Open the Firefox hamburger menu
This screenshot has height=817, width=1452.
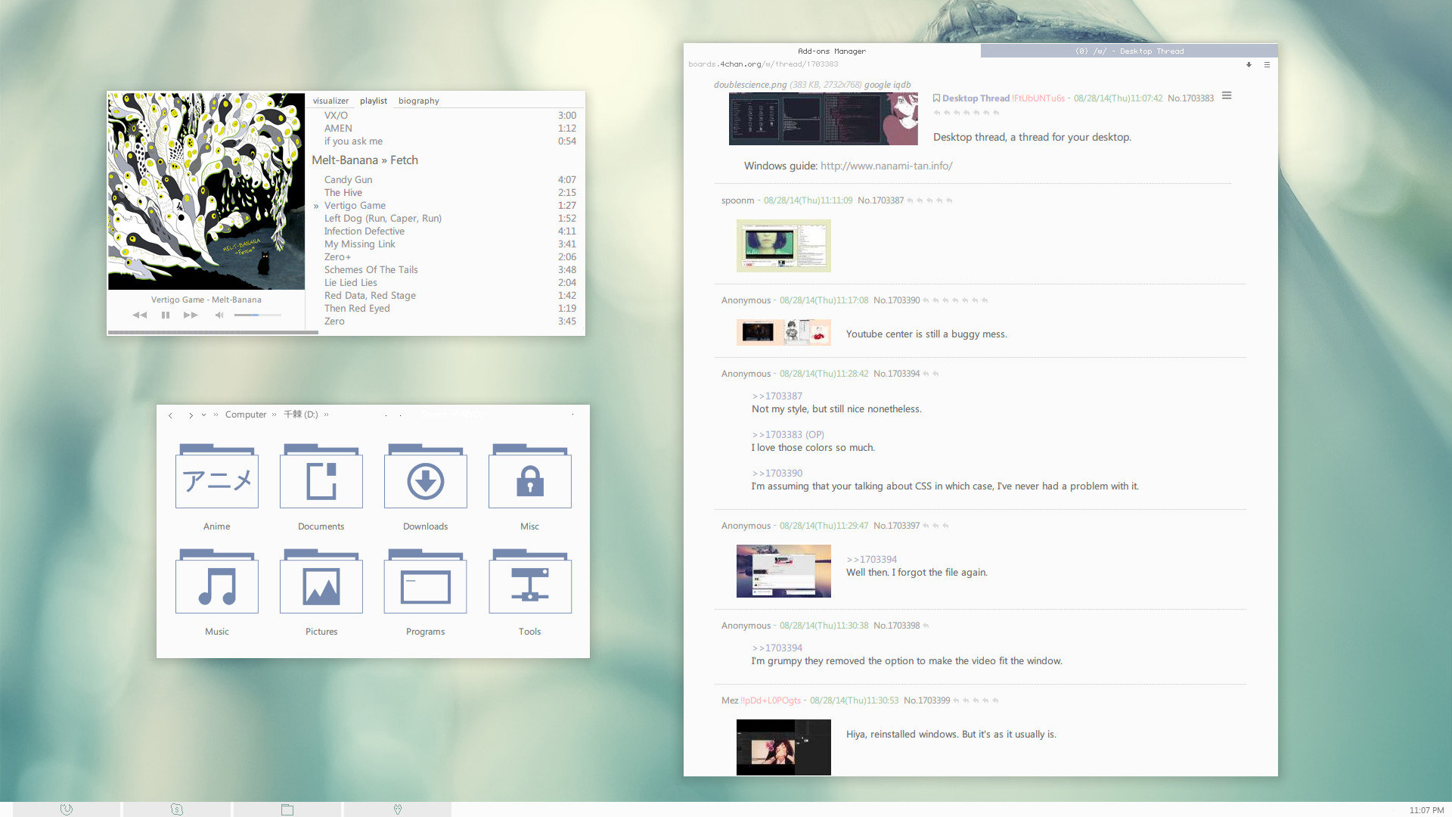click(1267, 65)
